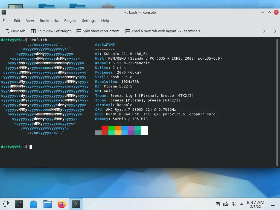Click the Memory '542MiB / 7951MiB' text

tap(130, 119)
